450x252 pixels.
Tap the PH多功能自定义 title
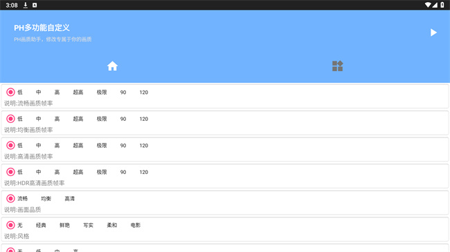click(x=42, y=28)
